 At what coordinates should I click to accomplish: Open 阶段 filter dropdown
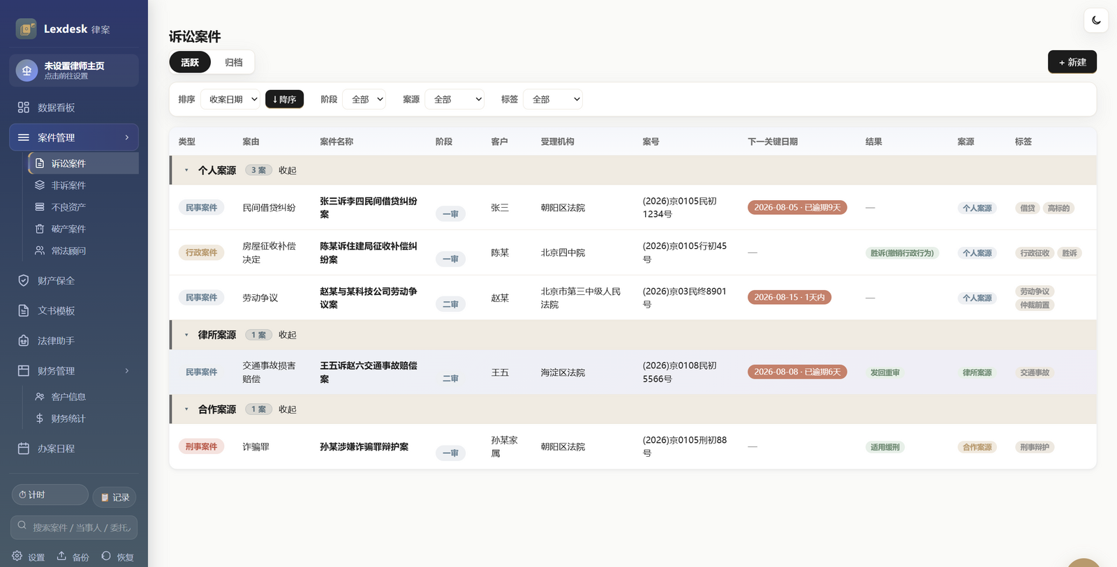click(x=364, y=99)
